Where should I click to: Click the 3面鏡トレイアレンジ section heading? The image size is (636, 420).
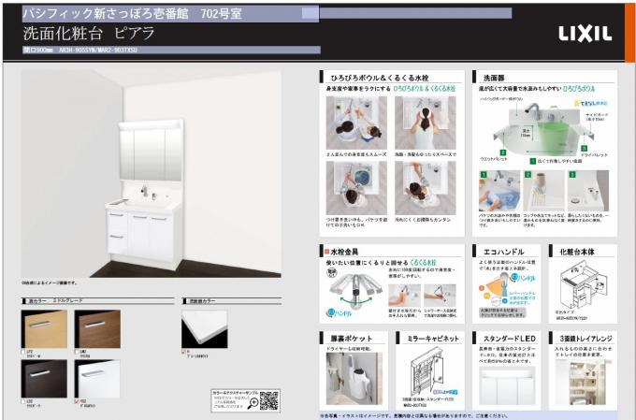585,339
